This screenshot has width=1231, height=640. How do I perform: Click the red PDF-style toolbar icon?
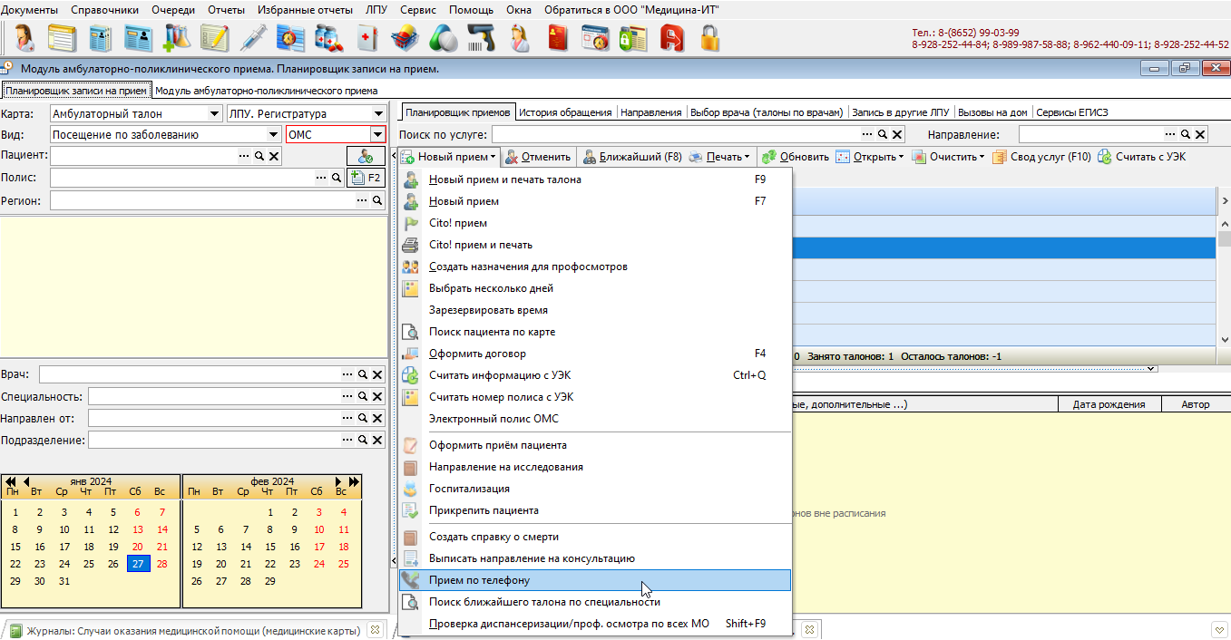[x=672, y=38]
